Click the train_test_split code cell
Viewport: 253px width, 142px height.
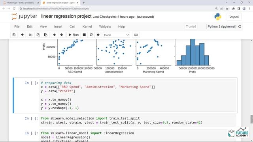pos(138,120)
